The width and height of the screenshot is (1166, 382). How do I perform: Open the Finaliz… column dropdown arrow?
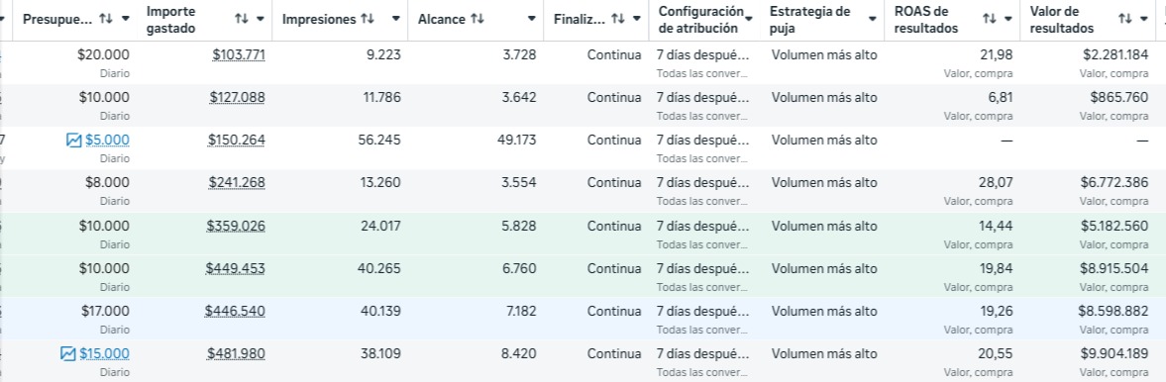click(637, 19)
